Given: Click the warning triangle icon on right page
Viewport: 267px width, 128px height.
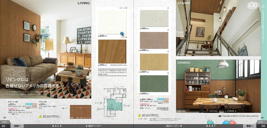Looking at the screenshot, I should coord(140,115).
